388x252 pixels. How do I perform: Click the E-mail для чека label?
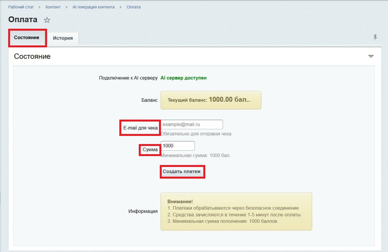pyautogui.click(x=140, y=128)
